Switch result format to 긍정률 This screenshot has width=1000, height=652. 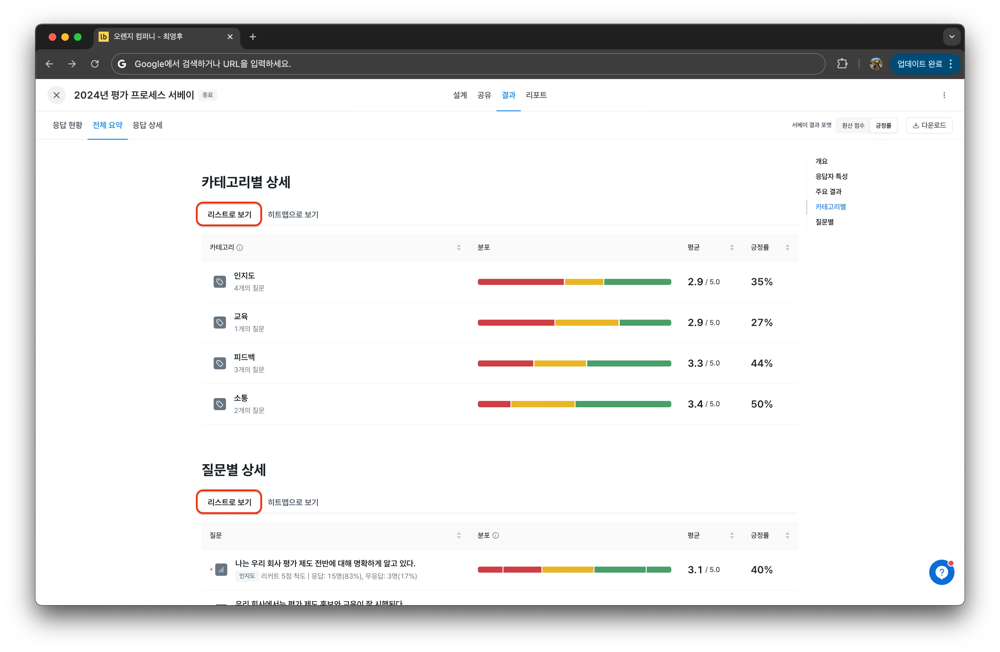tap(883, 125)
